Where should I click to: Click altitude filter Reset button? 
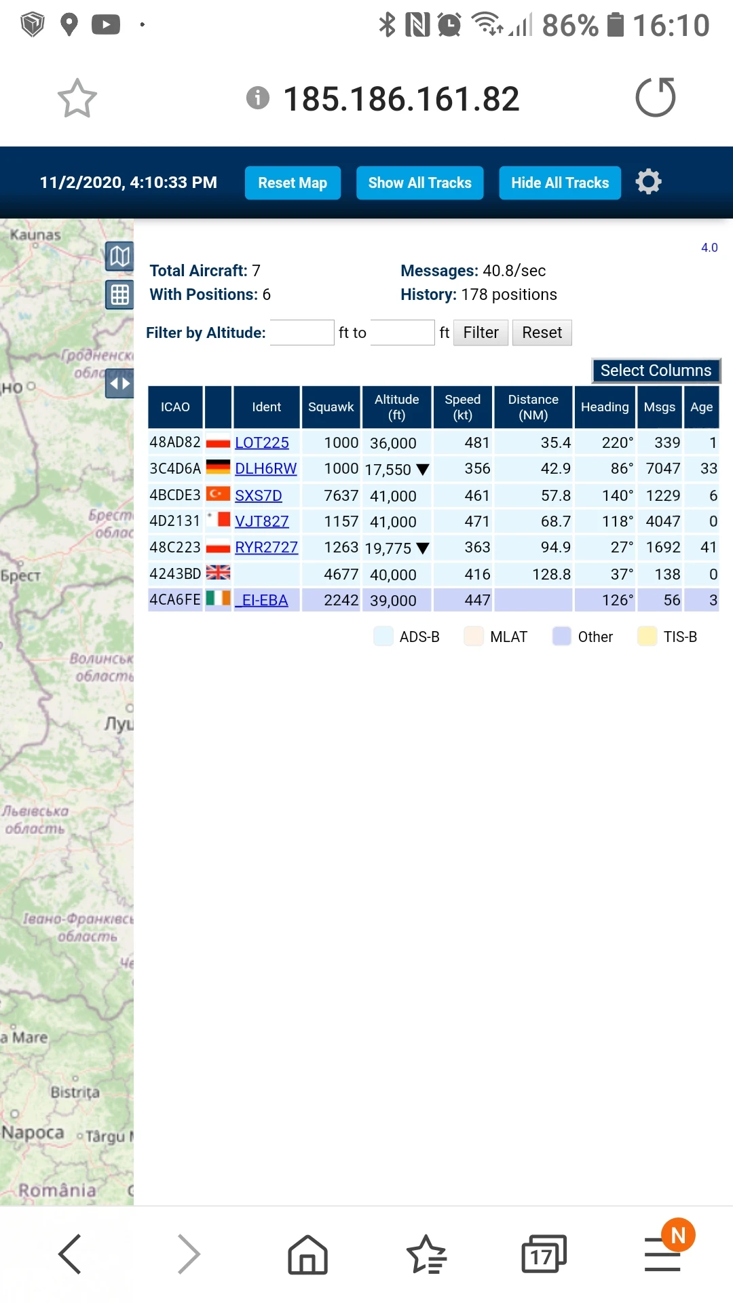tap(542, 333)
